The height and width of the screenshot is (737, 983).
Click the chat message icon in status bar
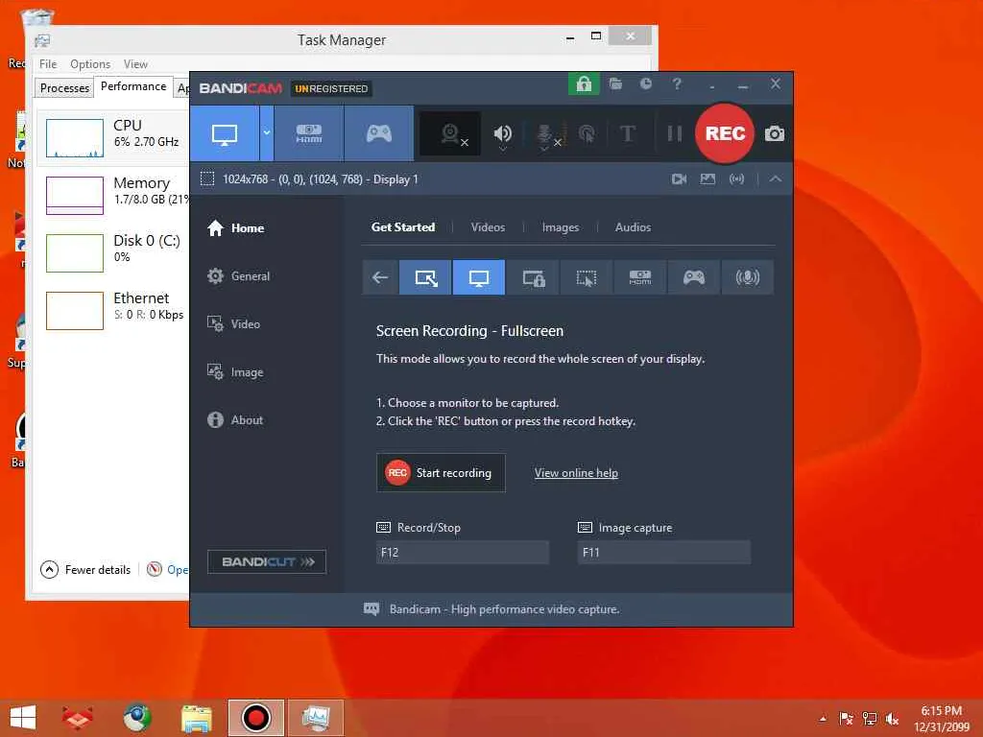372,609
